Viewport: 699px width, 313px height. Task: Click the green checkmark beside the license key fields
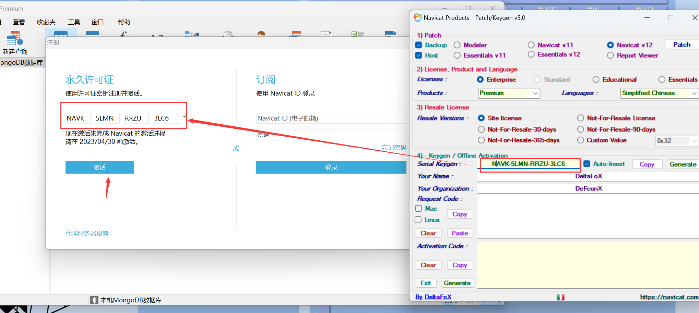(185, 116)
